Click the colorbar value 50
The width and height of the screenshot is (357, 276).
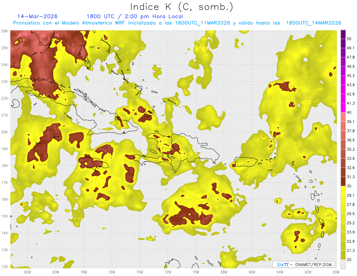[349, 39]
